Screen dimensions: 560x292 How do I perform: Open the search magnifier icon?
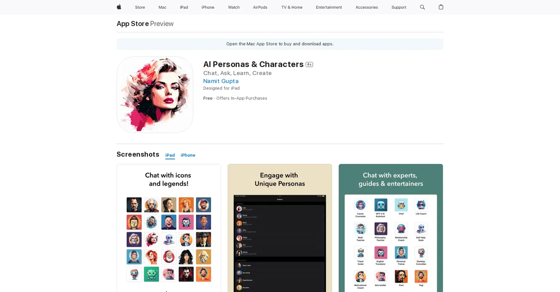pos(422,7)
